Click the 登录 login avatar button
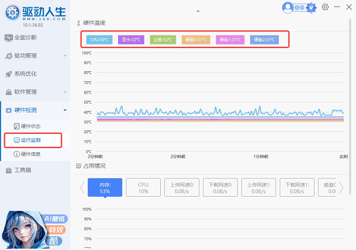Screen dimensions: 356x250 tap(295, 8)
